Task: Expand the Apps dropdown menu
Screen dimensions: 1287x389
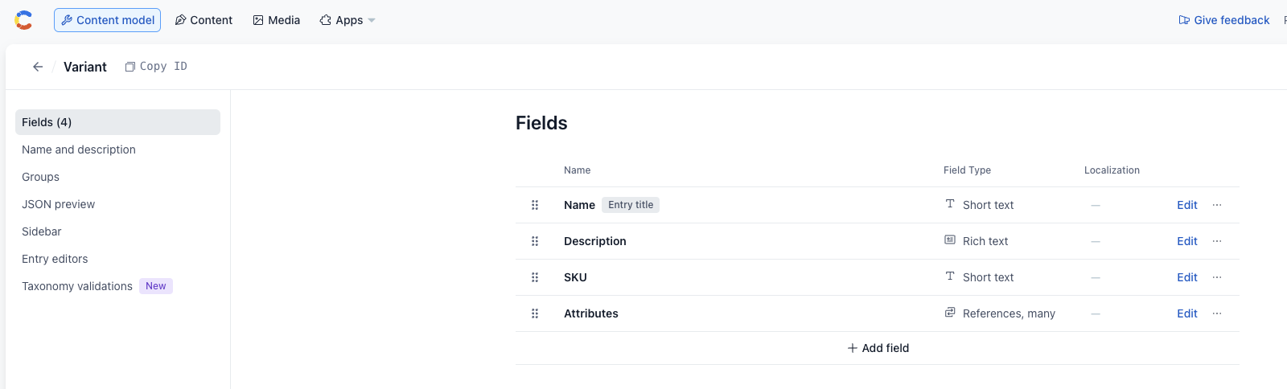Action: click(x=347, y=20)
